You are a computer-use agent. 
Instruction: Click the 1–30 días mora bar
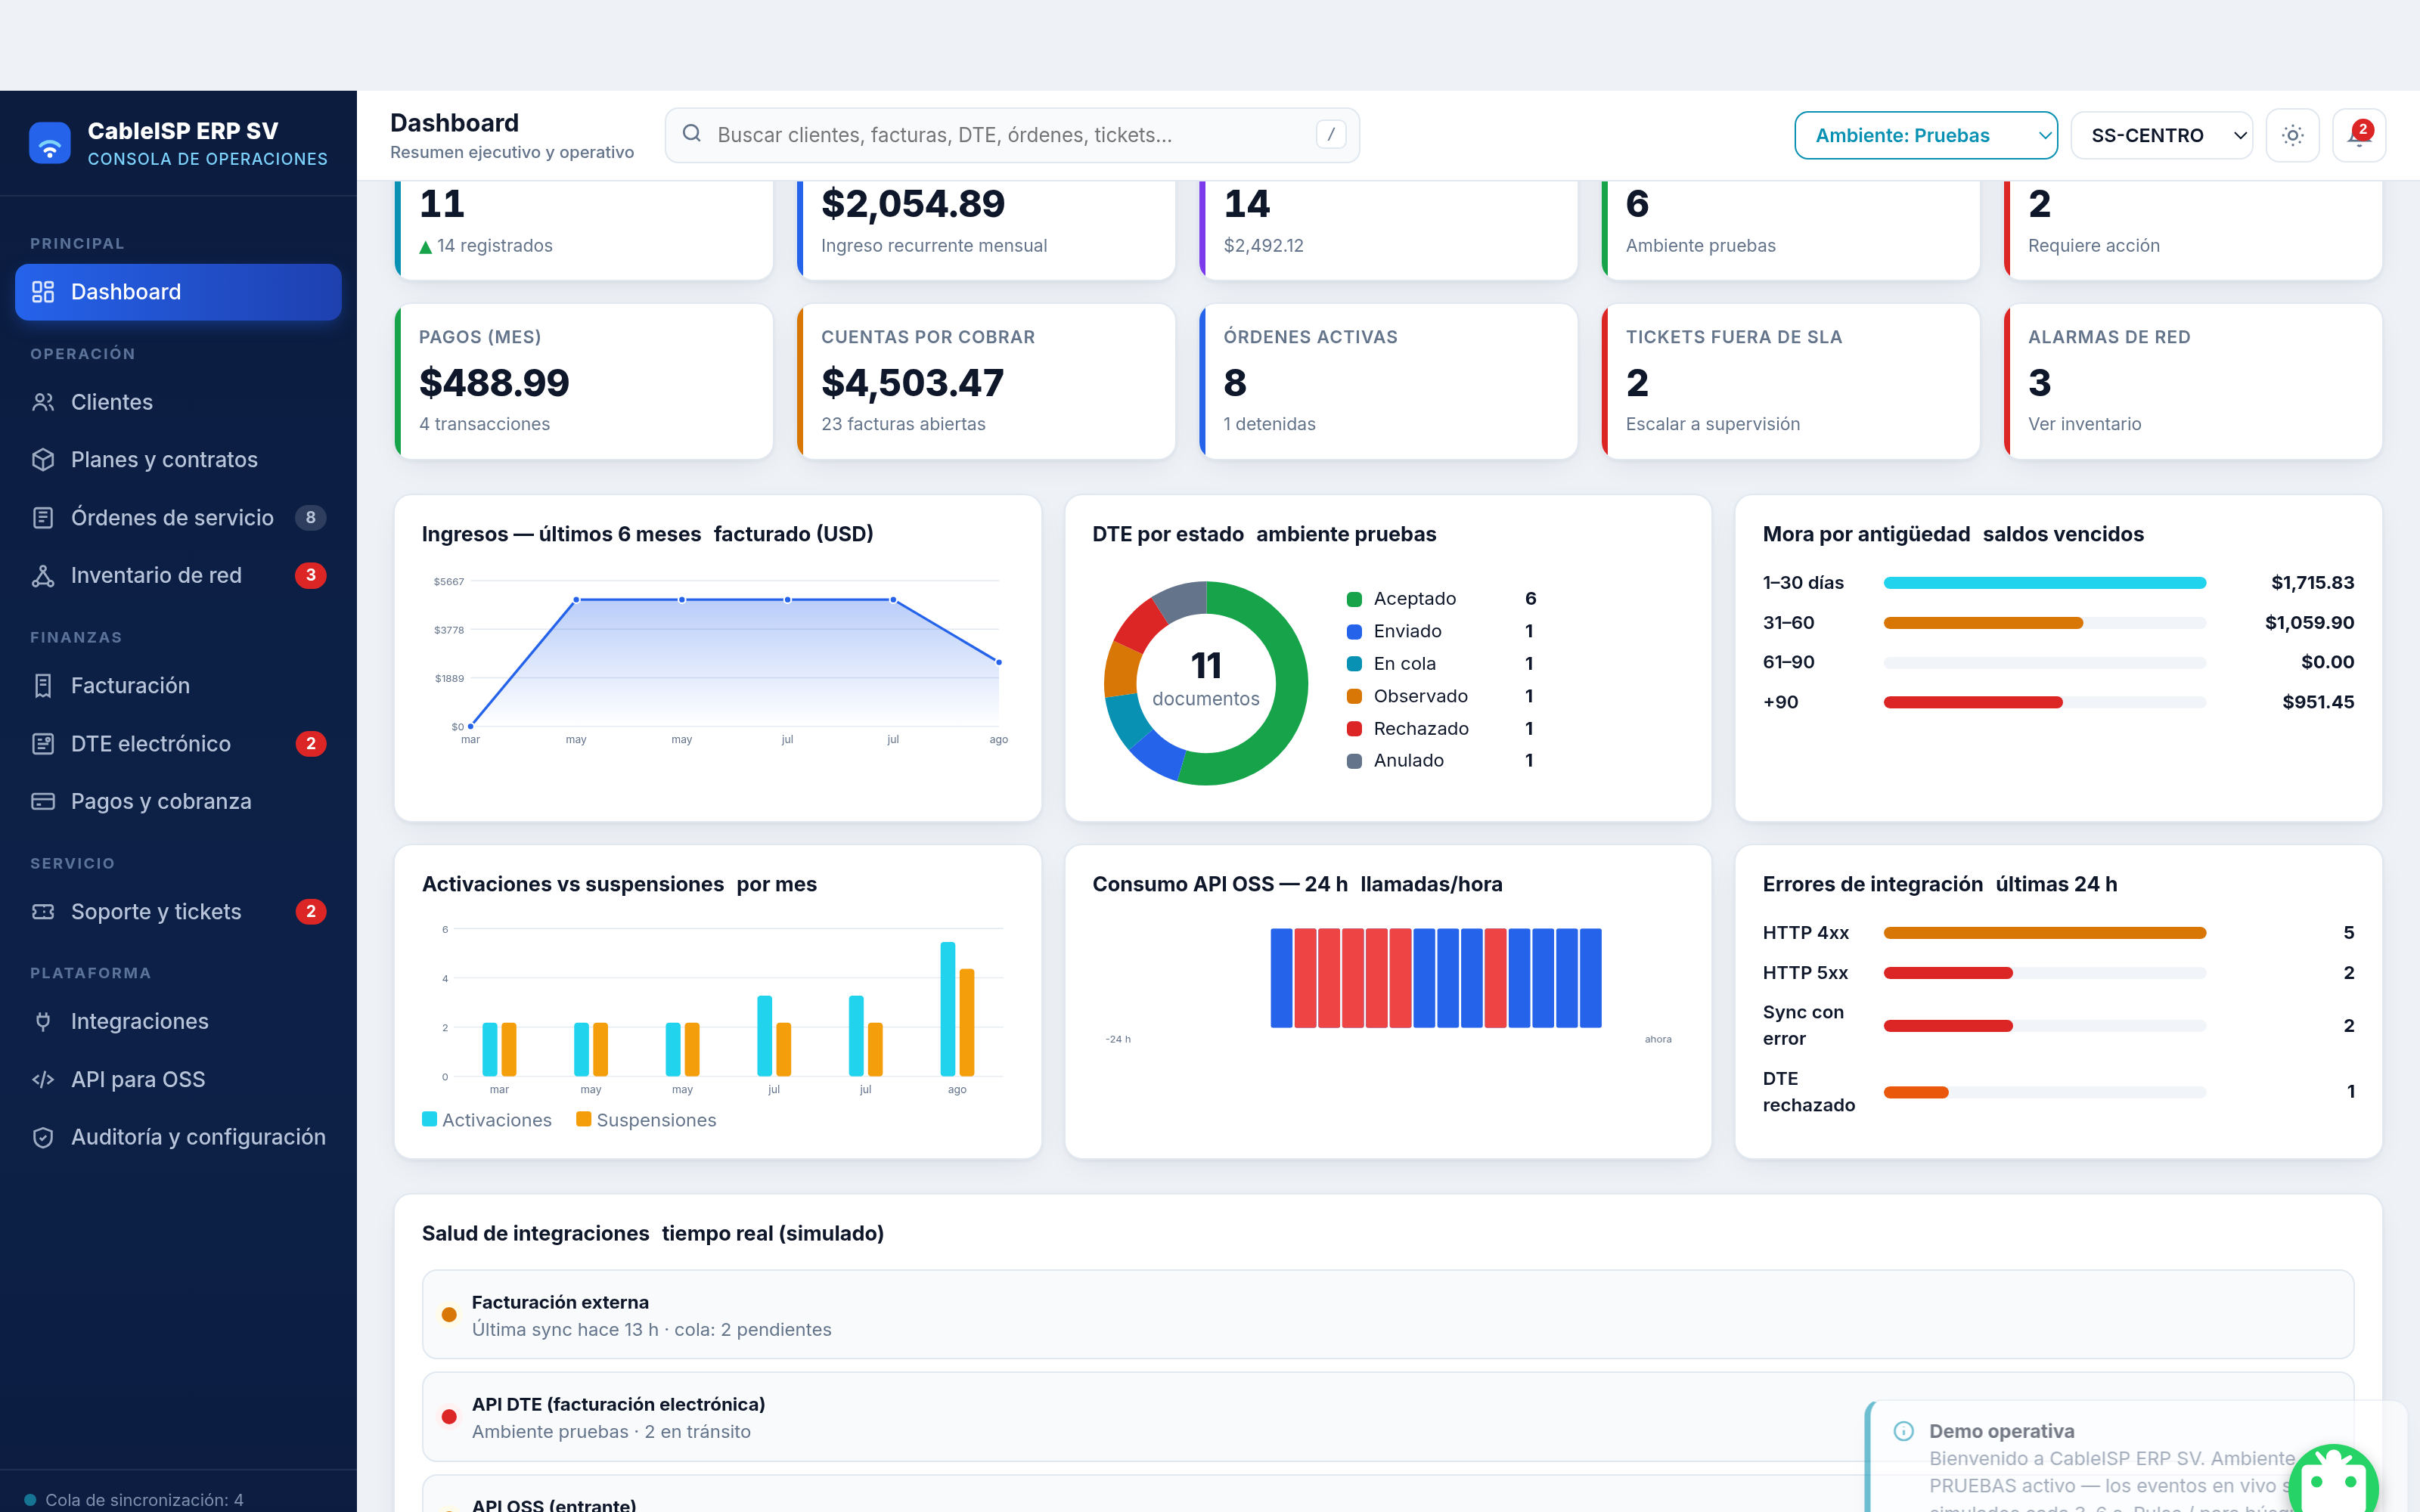pos(2044,583)
